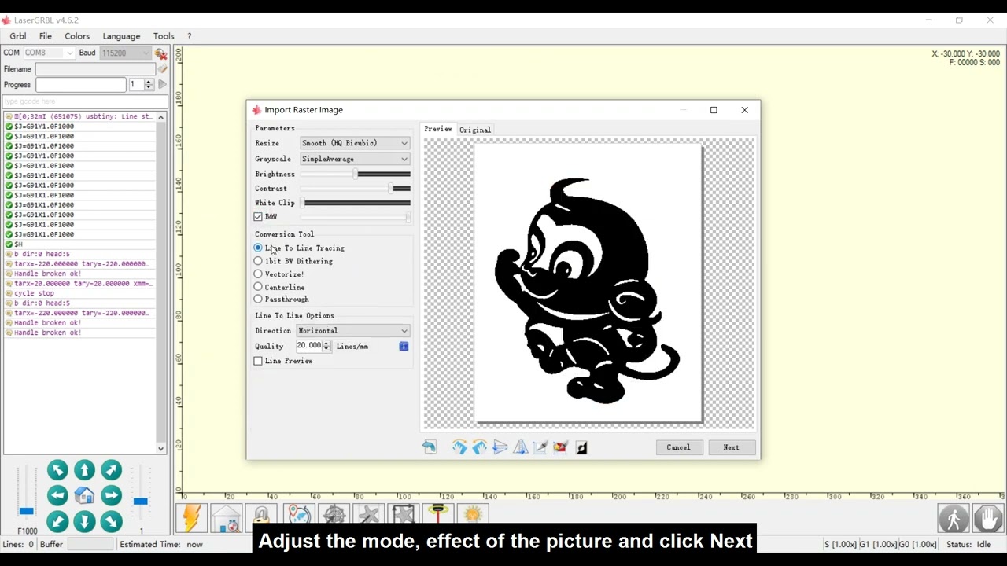This screenshot has height=566, width=1007.
Task: Open the Direction dropdown
Action: pyautogui.click(x=352, y=331)
